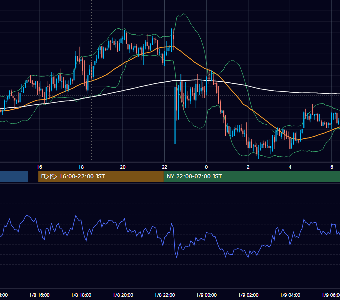Select the ロンドン 16:00-22:00 JST session bar
This screenshot has height=300, width=340.
pyautogui.click(x=101, y=176)
